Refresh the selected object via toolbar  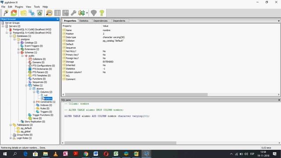coord(14,13)
